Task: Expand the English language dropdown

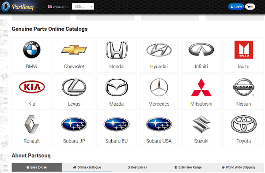Action: pos(58,7)
